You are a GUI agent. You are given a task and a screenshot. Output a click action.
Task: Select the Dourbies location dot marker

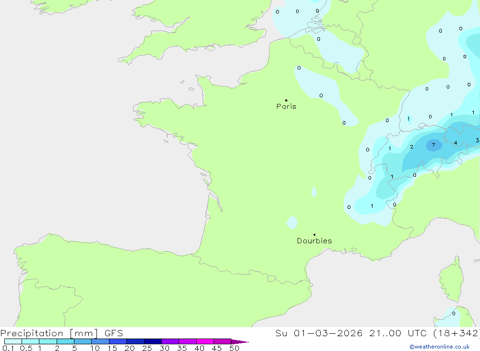coord(314,235)
